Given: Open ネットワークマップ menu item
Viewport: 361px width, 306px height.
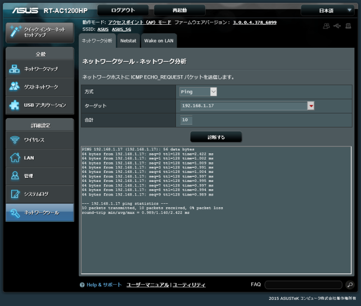Looking at the screenshot, I should [x=39, y=68].
